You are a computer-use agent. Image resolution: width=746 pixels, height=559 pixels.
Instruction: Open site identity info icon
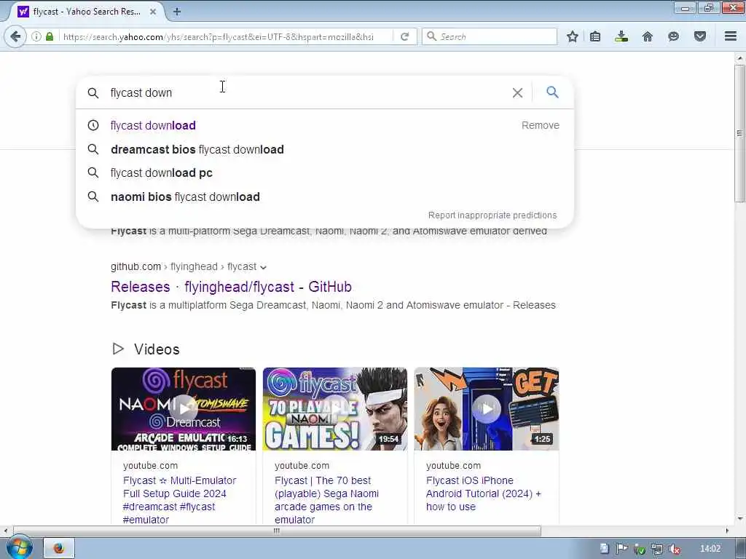[x=36, y=36]
